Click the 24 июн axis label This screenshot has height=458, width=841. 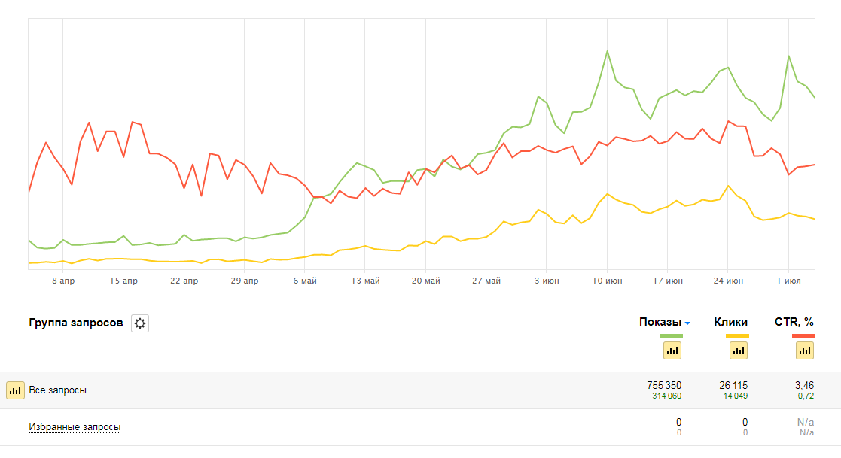point(727,281)
